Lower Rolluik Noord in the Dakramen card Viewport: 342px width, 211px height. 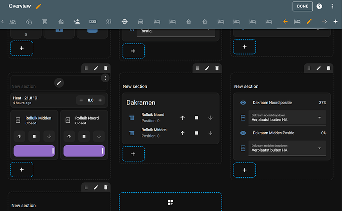click(x=210, y=118)
